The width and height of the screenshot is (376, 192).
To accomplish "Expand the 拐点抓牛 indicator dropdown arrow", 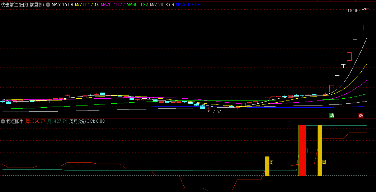I will point(3,121).
